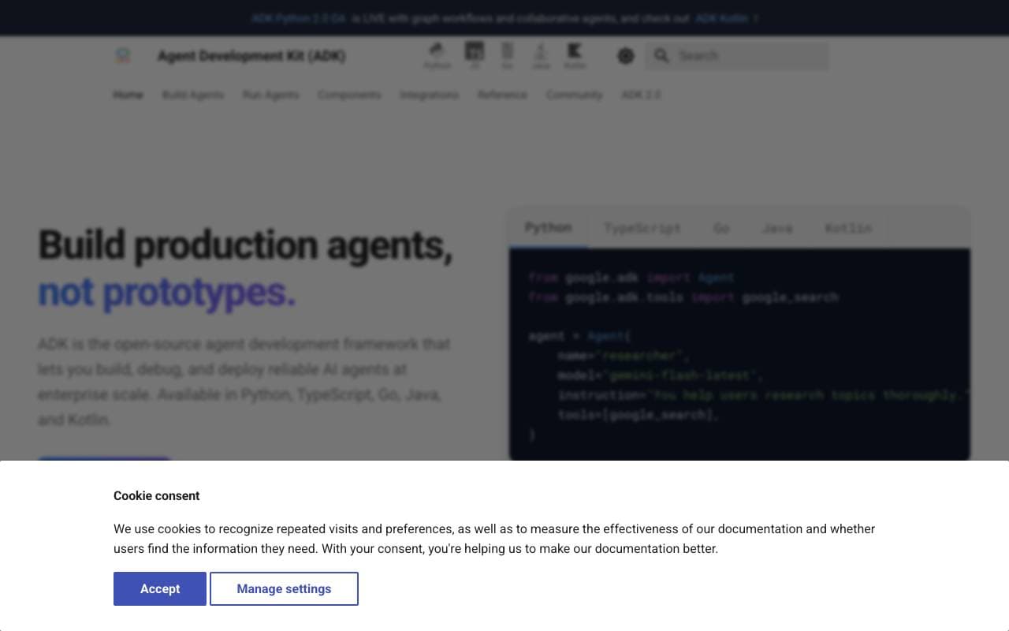1009x631 pixels.
Task: Select the Java language icon in header
Action: pos(541,55)
